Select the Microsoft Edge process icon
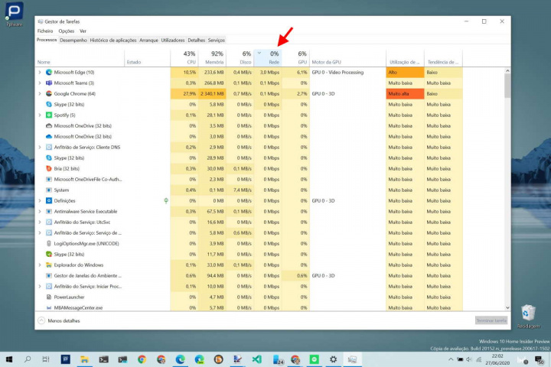 pyautogui.click(x=48, y=72)
